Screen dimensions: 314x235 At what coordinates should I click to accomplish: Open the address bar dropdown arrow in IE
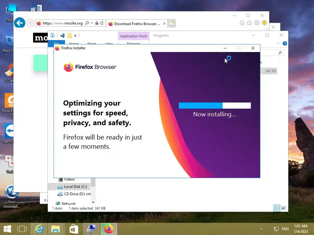[92, 23]
